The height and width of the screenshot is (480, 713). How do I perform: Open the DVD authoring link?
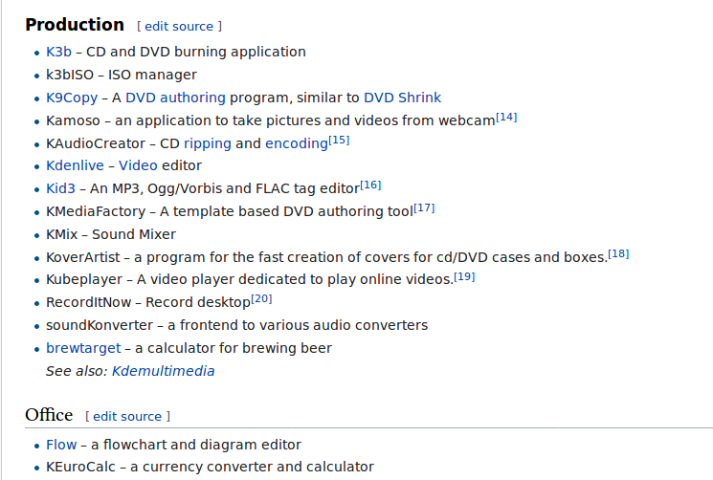tap(175, 98)
